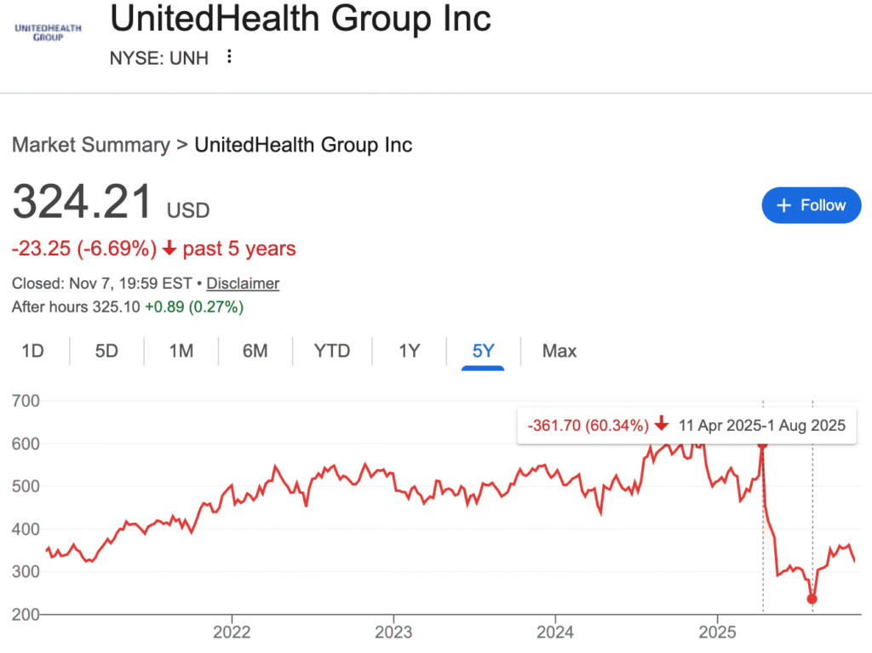
Task: Click the red dot at April 2025 peak
Action: [x=762, y=444]
